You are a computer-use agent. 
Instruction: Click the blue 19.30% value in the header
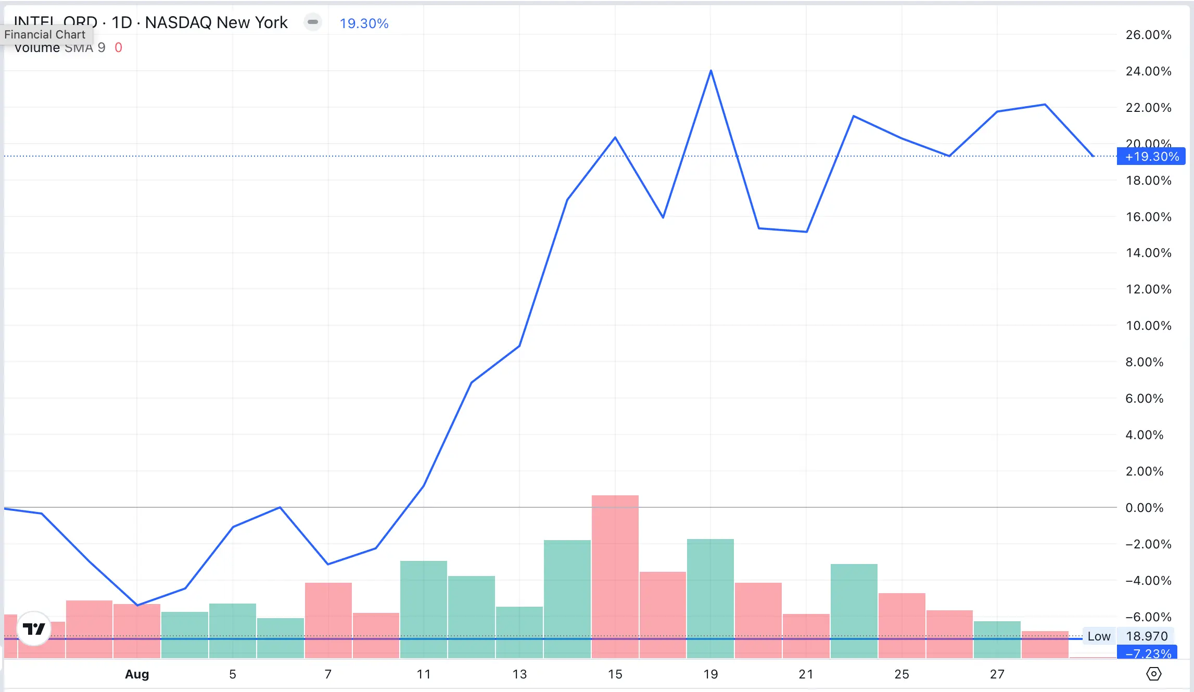(364, 23)
